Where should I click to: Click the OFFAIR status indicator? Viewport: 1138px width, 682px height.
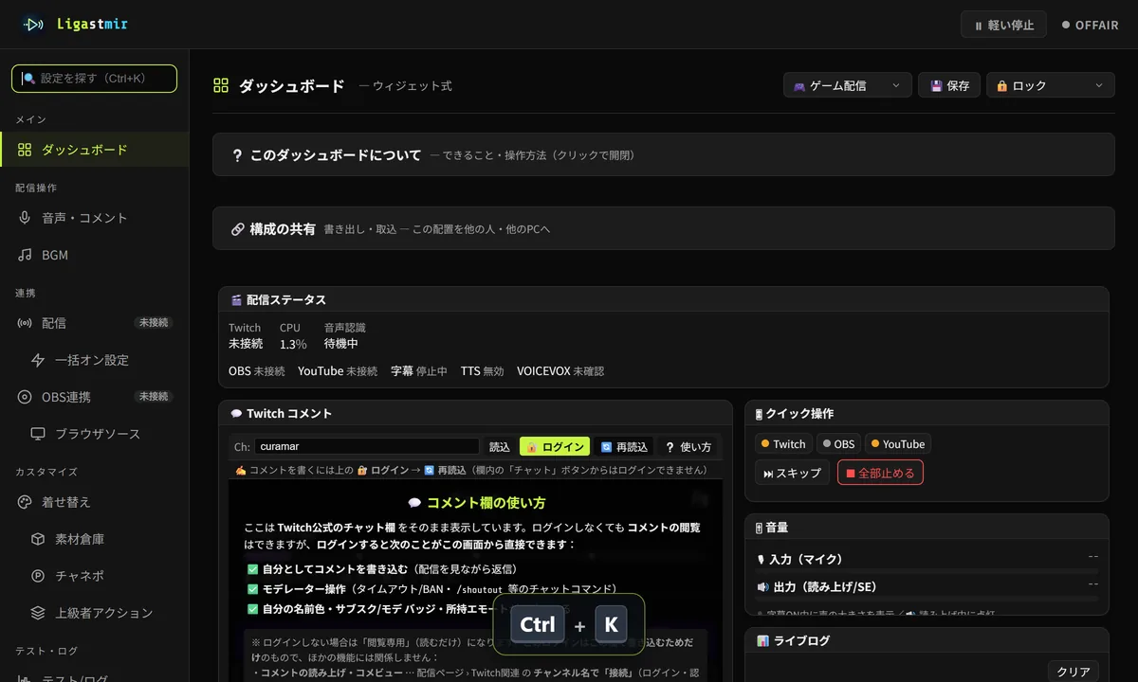point(1091,26)
